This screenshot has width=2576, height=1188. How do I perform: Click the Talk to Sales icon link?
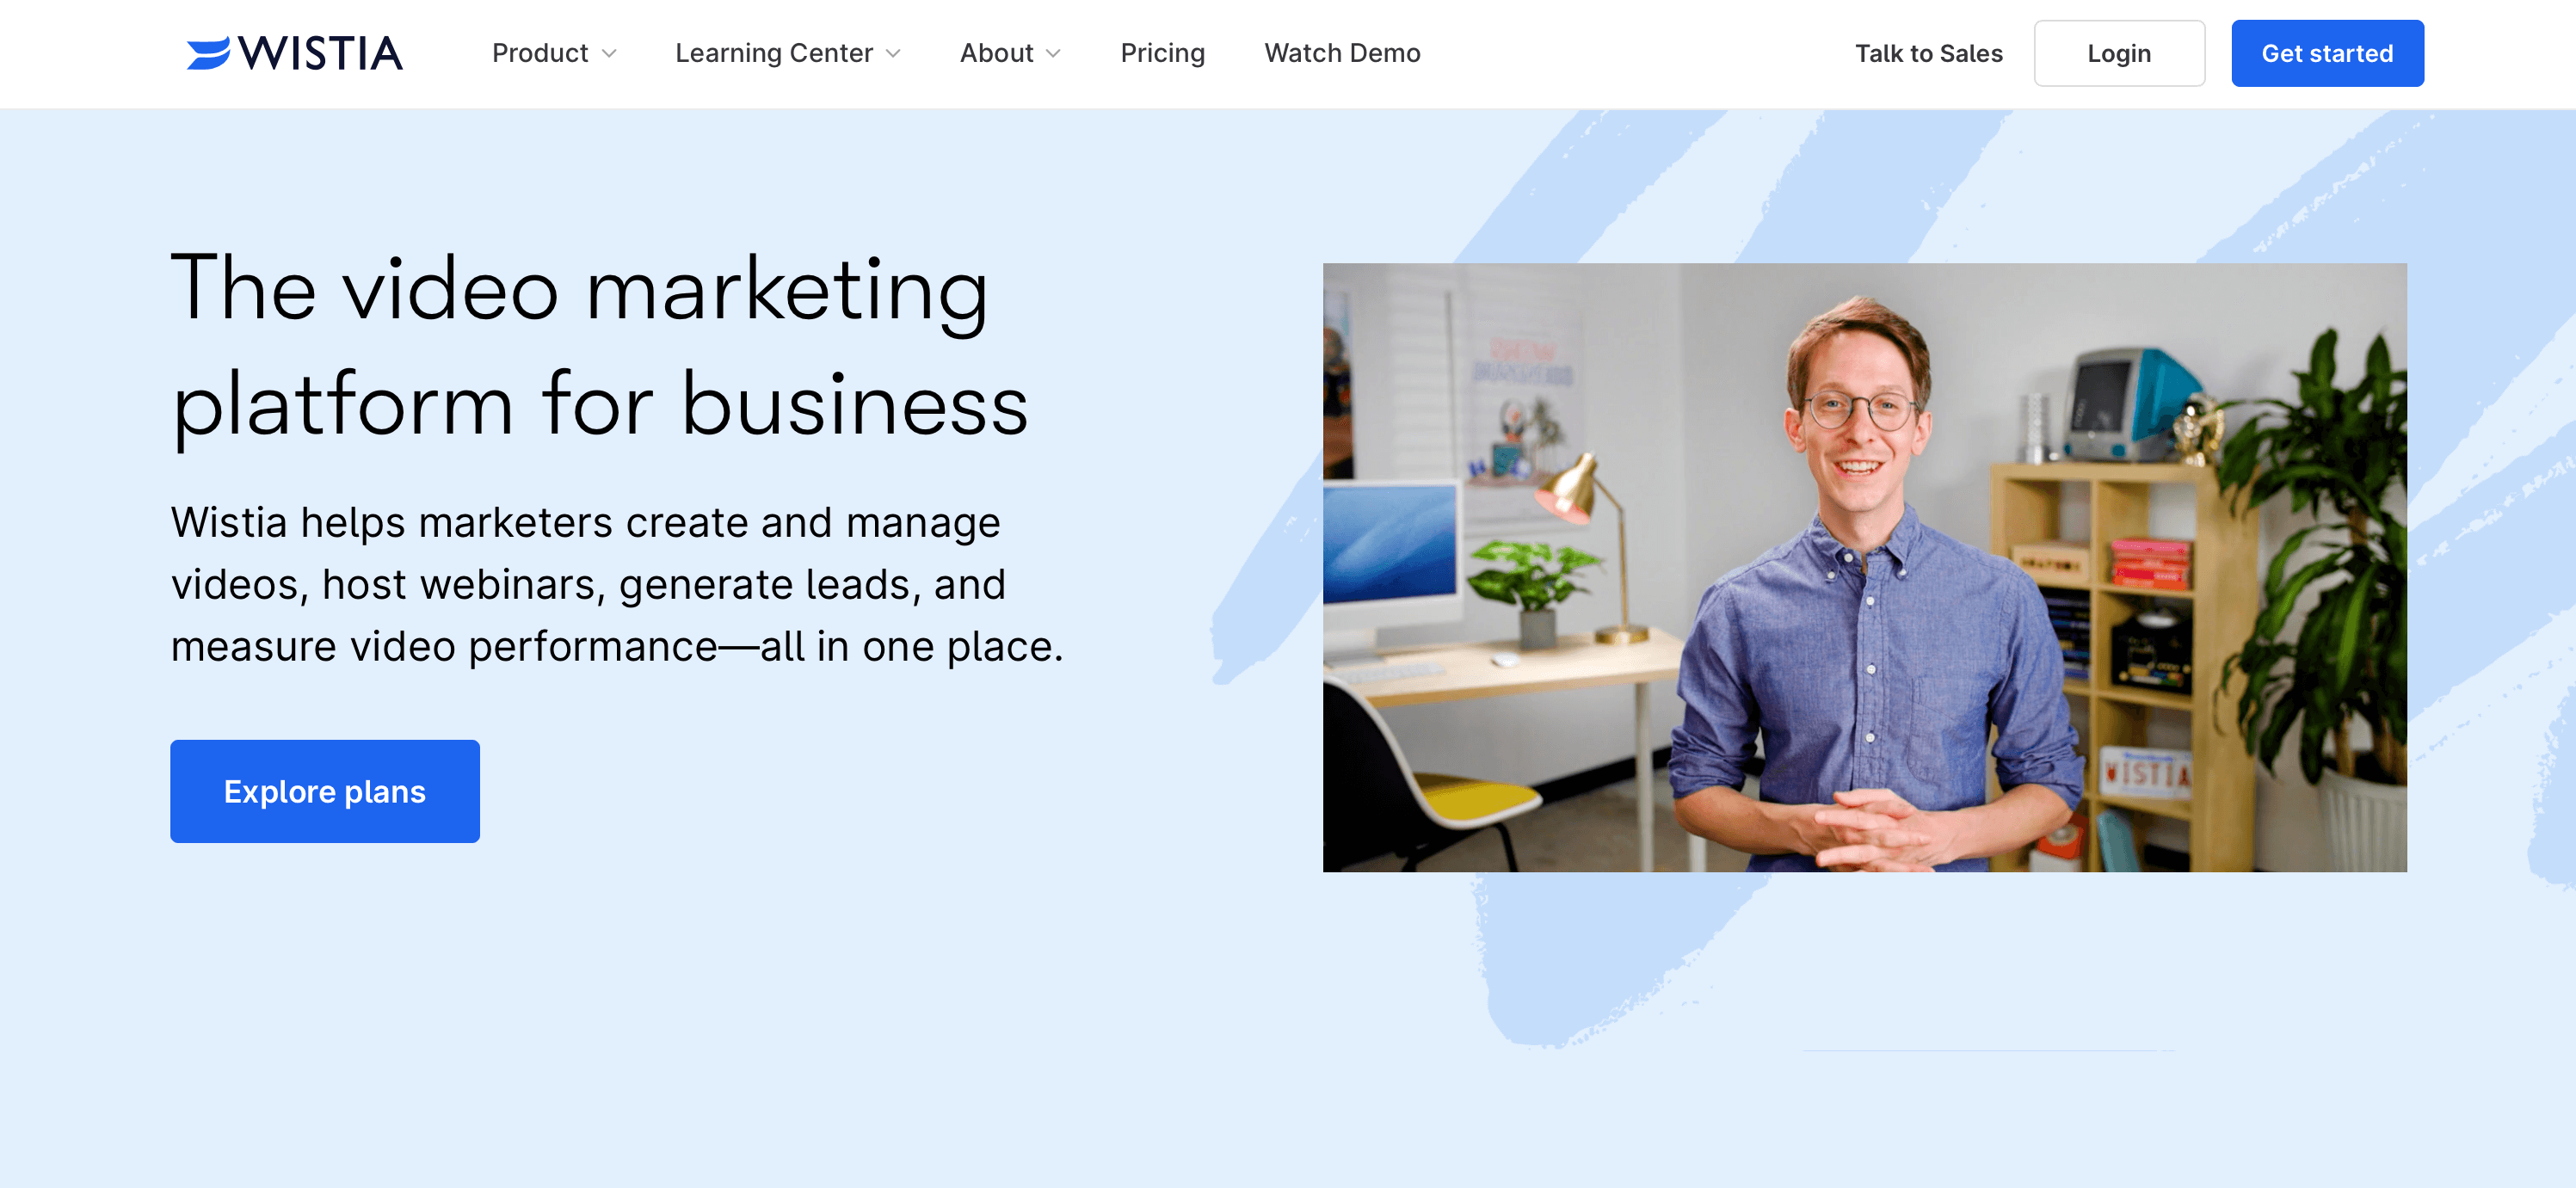pos(1927,52)
